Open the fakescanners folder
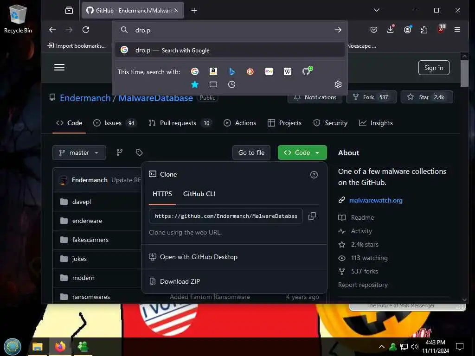This screenshot has width=475, height=356. click(x=90, y=240)
